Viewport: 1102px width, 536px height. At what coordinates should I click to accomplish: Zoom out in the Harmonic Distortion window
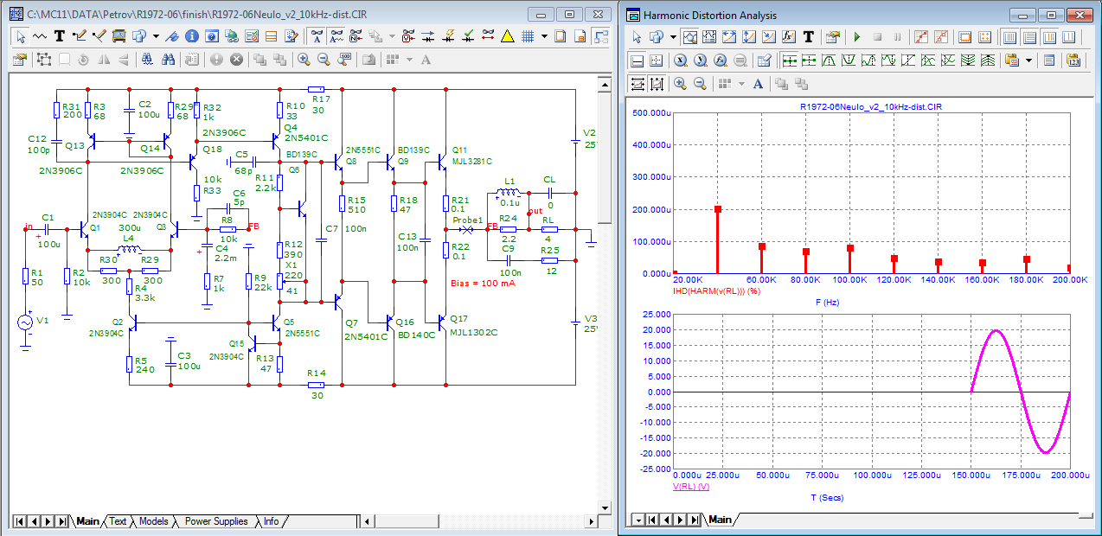(701, 84)
